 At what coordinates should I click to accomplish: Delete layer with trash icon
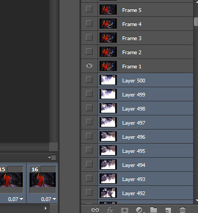tap(182, 210)
